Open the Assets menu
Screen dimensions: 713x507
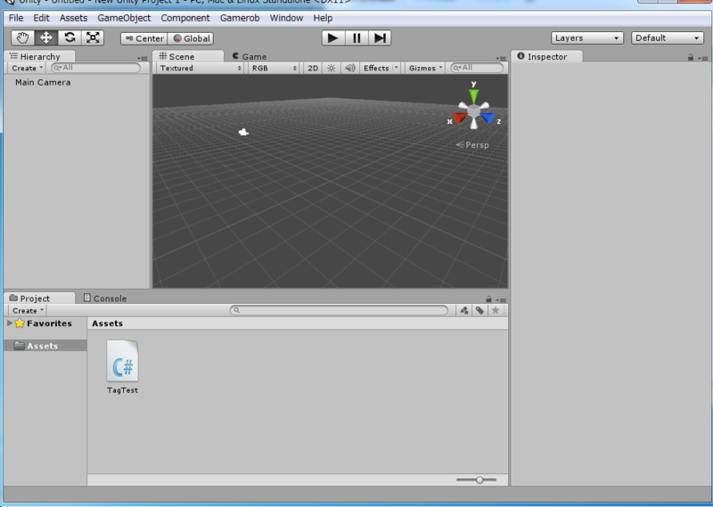(x=73, y=18)
